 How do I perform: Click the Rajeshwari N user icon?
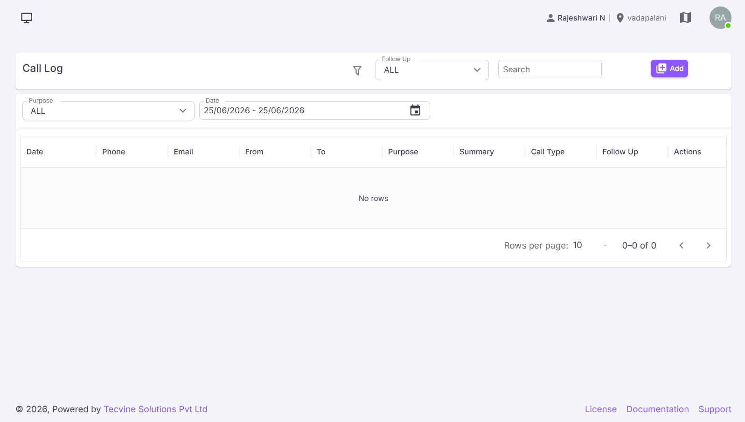[x=550, y=18]
